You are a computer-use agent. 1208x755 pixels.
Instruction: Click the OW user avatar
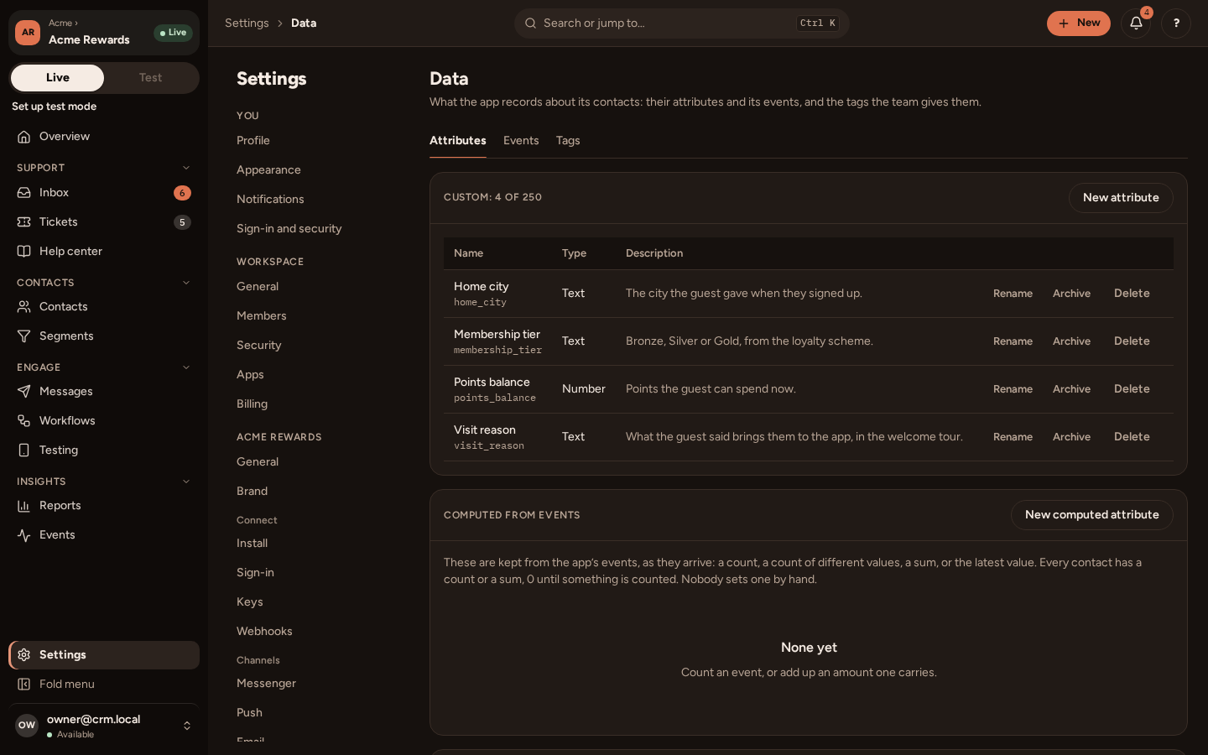pos(27,726)
